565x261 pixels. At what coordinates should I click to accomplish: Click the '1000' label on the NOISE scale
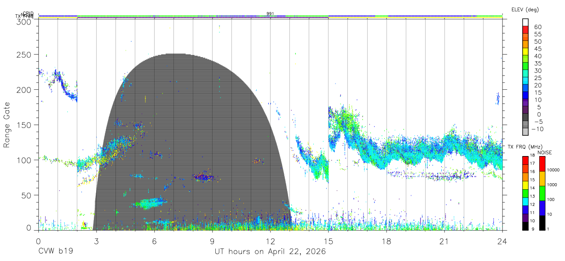click(552, 185)
